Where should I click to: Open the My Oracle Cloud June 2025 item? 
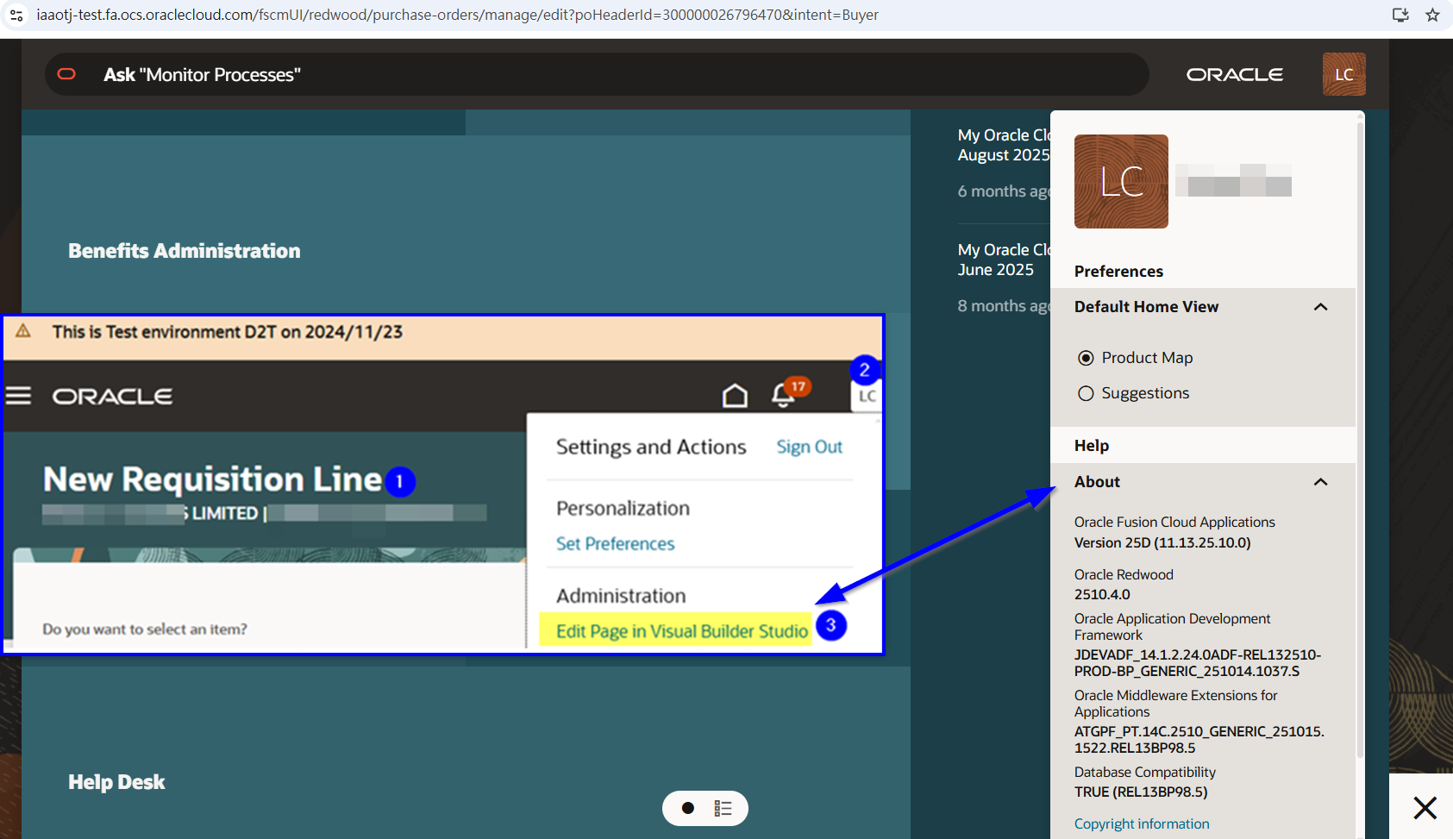(1004, 260)
